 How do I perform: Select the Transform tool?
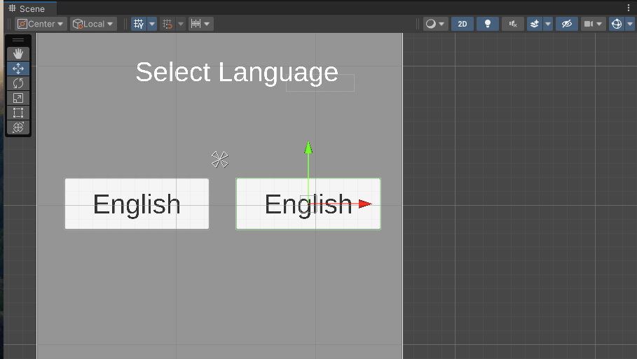pos(18,127)
